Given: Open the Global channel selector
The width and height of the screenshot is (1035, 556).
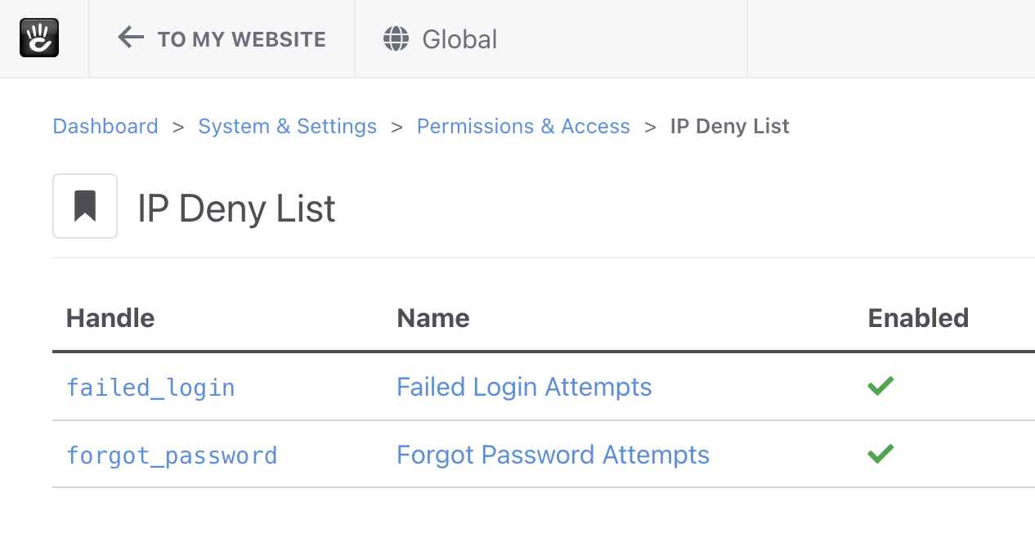Looking at the screenshot, I should [x=440, y=38].
